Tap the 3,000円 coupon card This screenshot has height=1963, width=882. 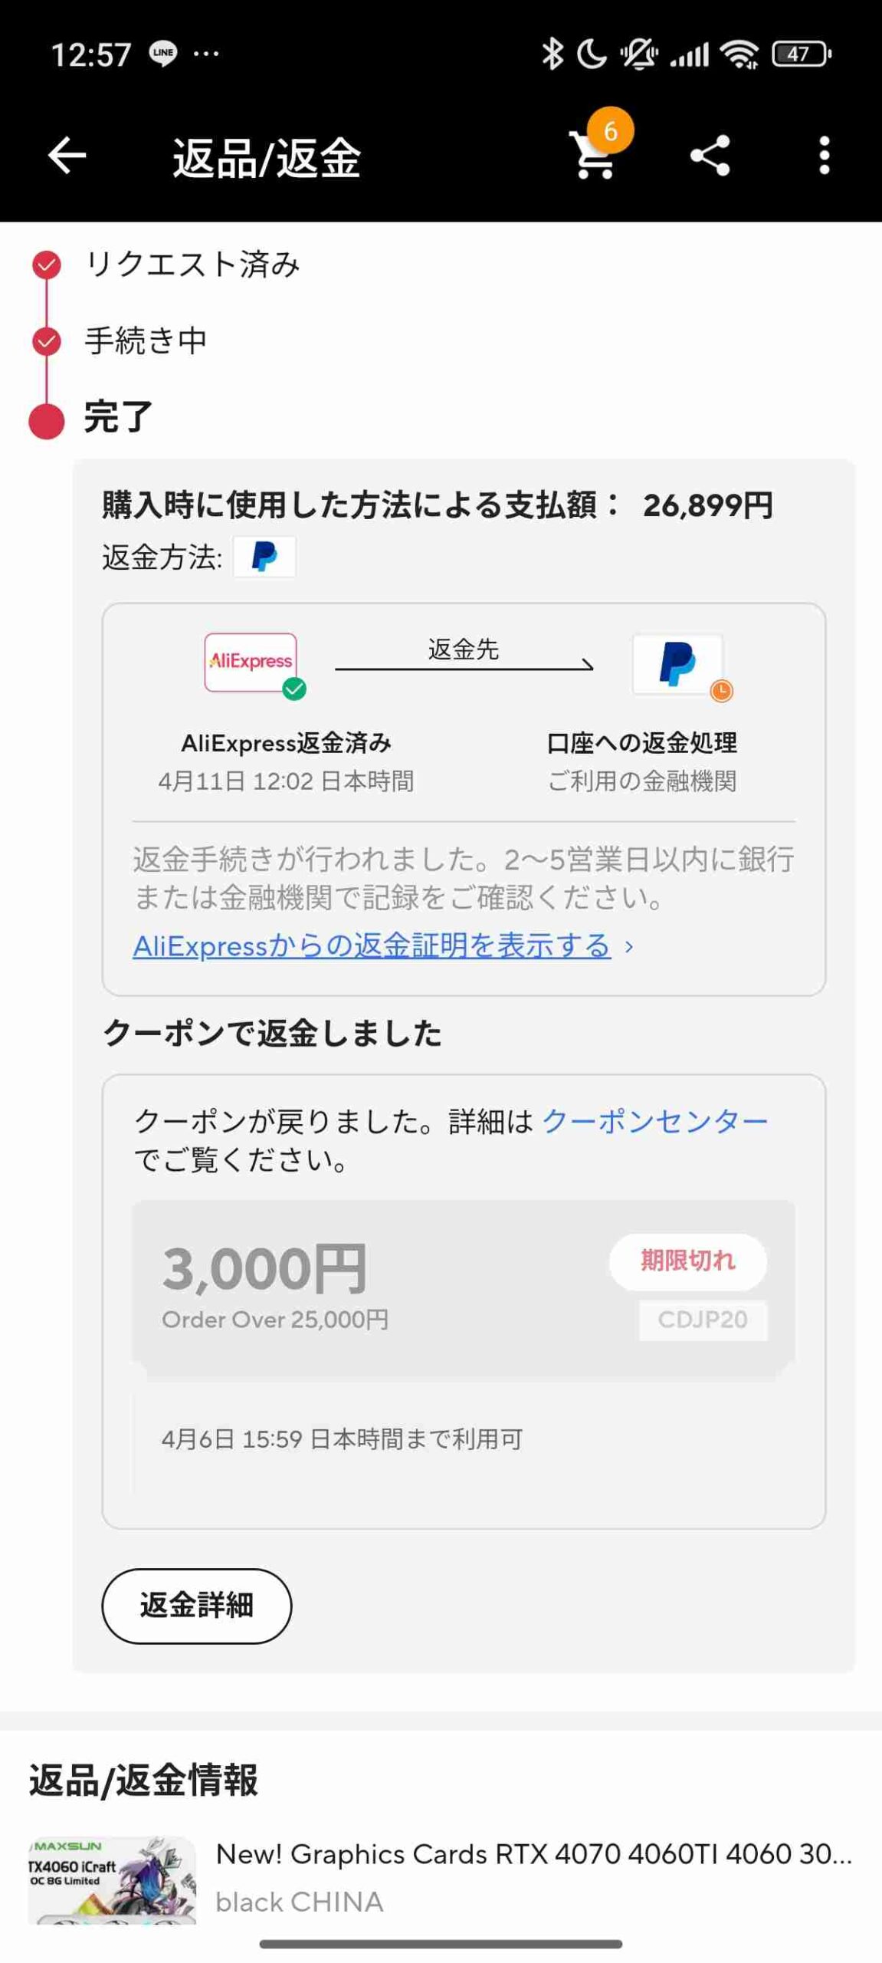(464, 1287)
